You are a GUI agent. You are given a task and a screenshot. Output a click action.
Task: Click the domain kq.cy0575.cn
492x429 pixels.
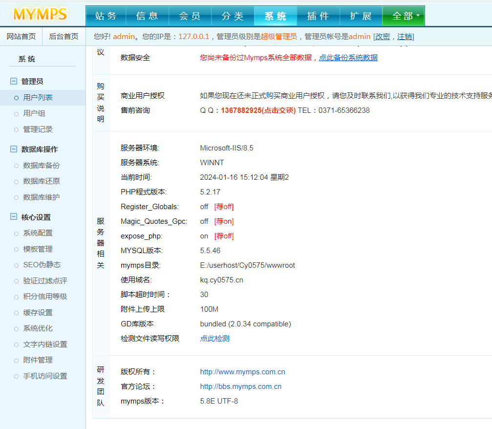[x=221, y=280]
